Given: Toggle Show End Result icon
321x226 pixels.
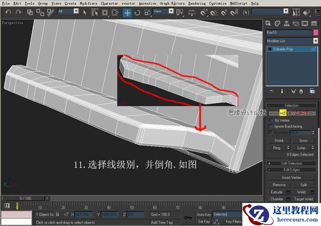Looking at the screenshot, I should [x=282, y=91].
